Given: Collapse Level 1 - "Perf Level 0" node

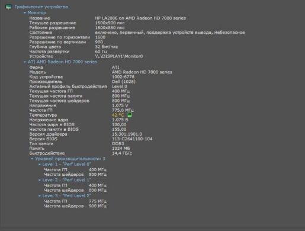Looking at the screenshot, I should (x=40, y=164).
